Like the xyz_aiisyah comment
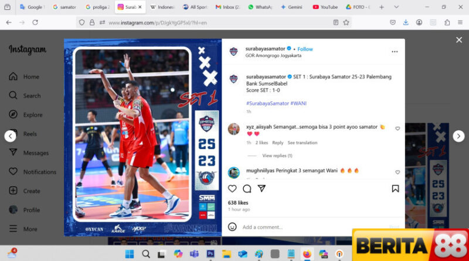The image size is (469, 261). tap(397, 128)
